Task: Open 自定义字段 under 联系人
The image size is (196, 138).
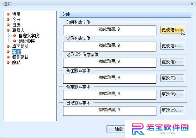Action: 29,36
